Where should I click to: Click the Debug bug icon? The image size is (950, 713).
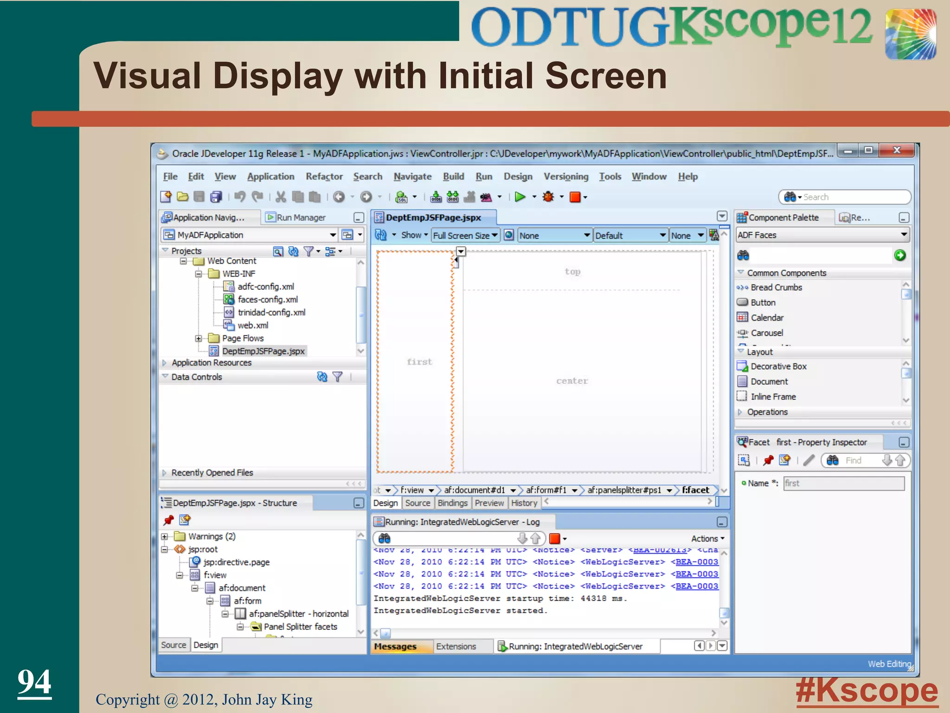tap(548, 197)
